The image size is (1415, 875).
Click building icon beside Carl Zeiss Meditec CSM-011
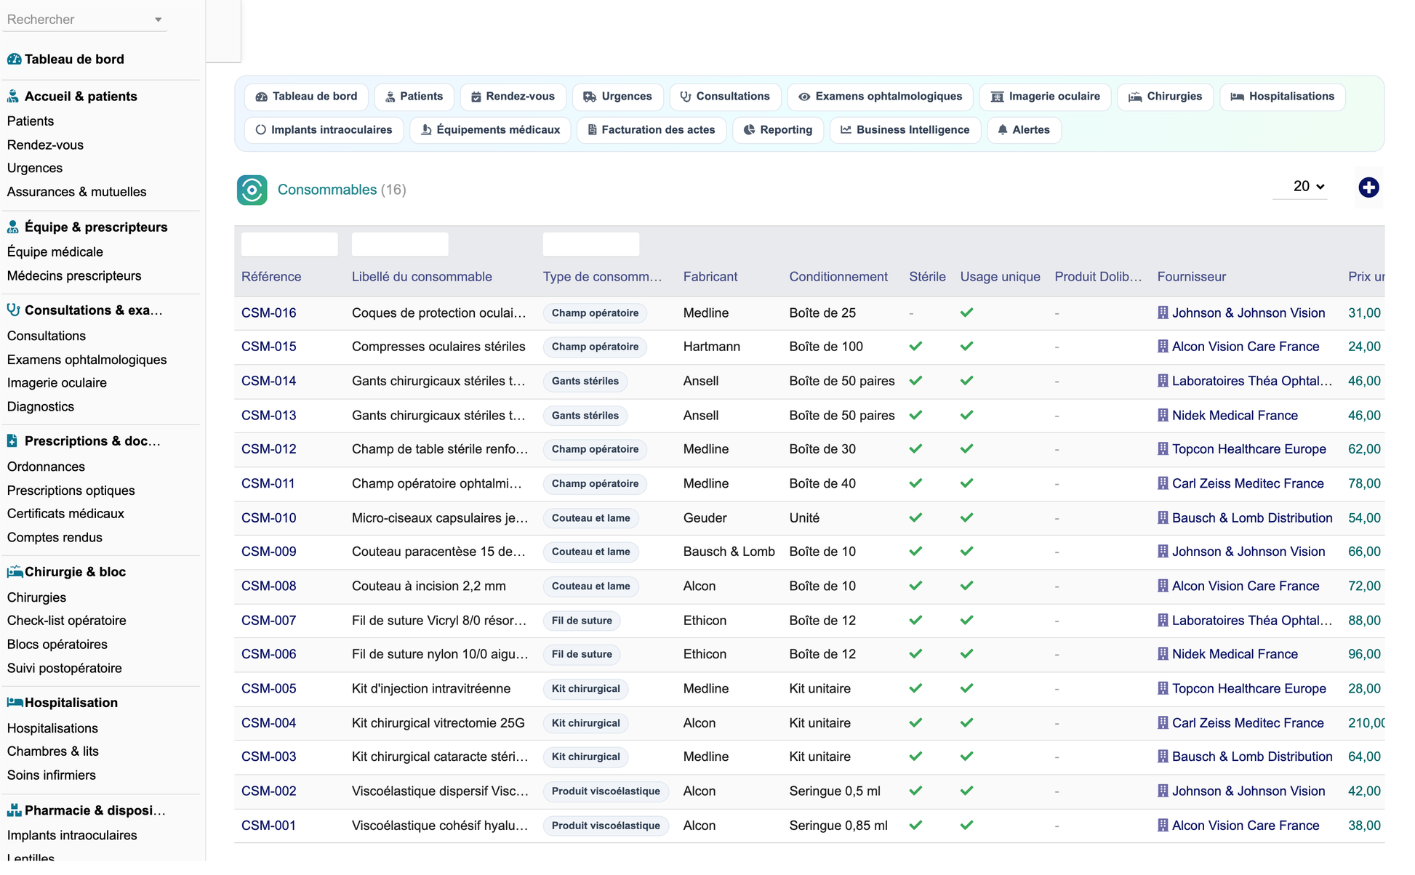(x=1163, y=483)
